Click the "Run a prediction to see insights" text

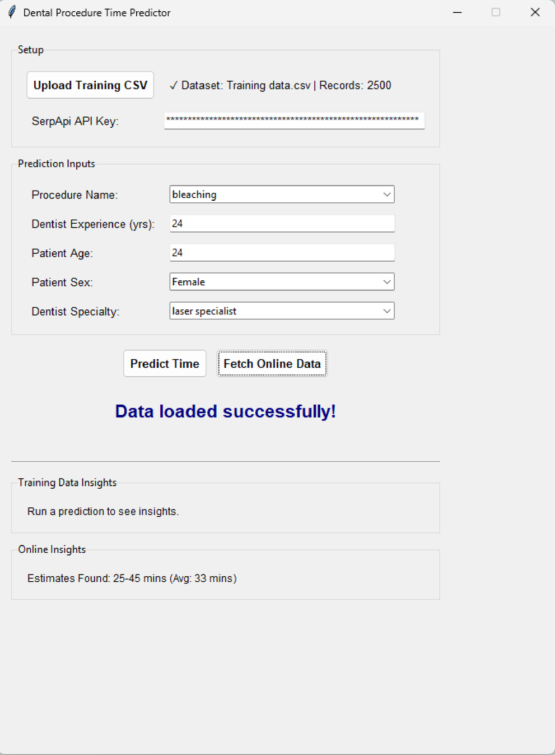(x=103, y=511)
